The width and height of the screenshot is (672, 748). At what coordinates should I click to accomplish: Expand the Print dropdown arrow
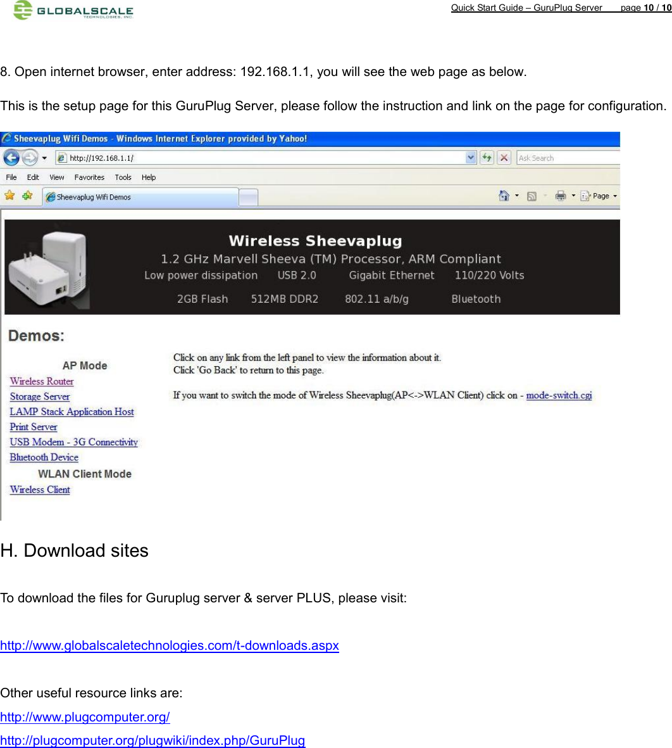[573, 196]
